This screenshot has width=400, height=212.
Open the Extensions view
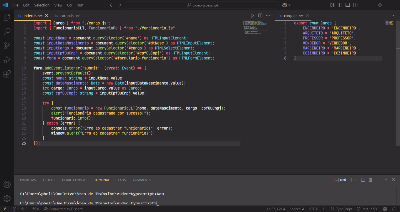pos(7,74)
